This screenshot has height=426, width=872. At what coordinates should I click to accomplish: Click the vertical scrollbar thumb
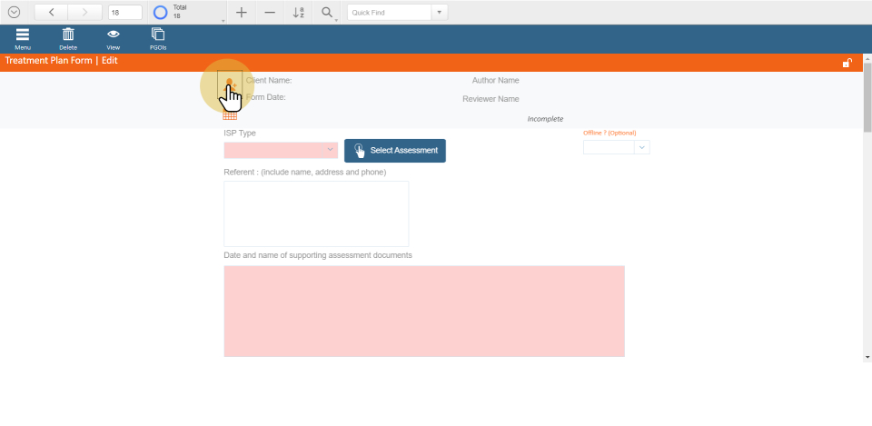click(x=867, y=95)
